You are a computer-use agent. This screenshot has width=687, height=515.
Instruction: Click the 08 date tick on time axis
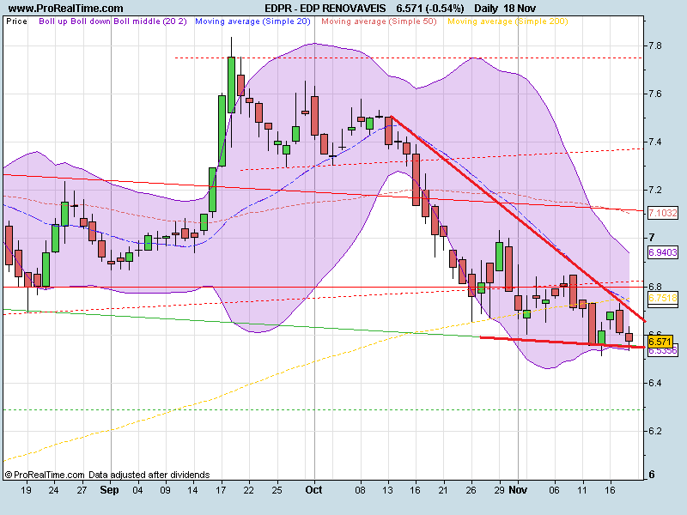[x=360, y=489]
